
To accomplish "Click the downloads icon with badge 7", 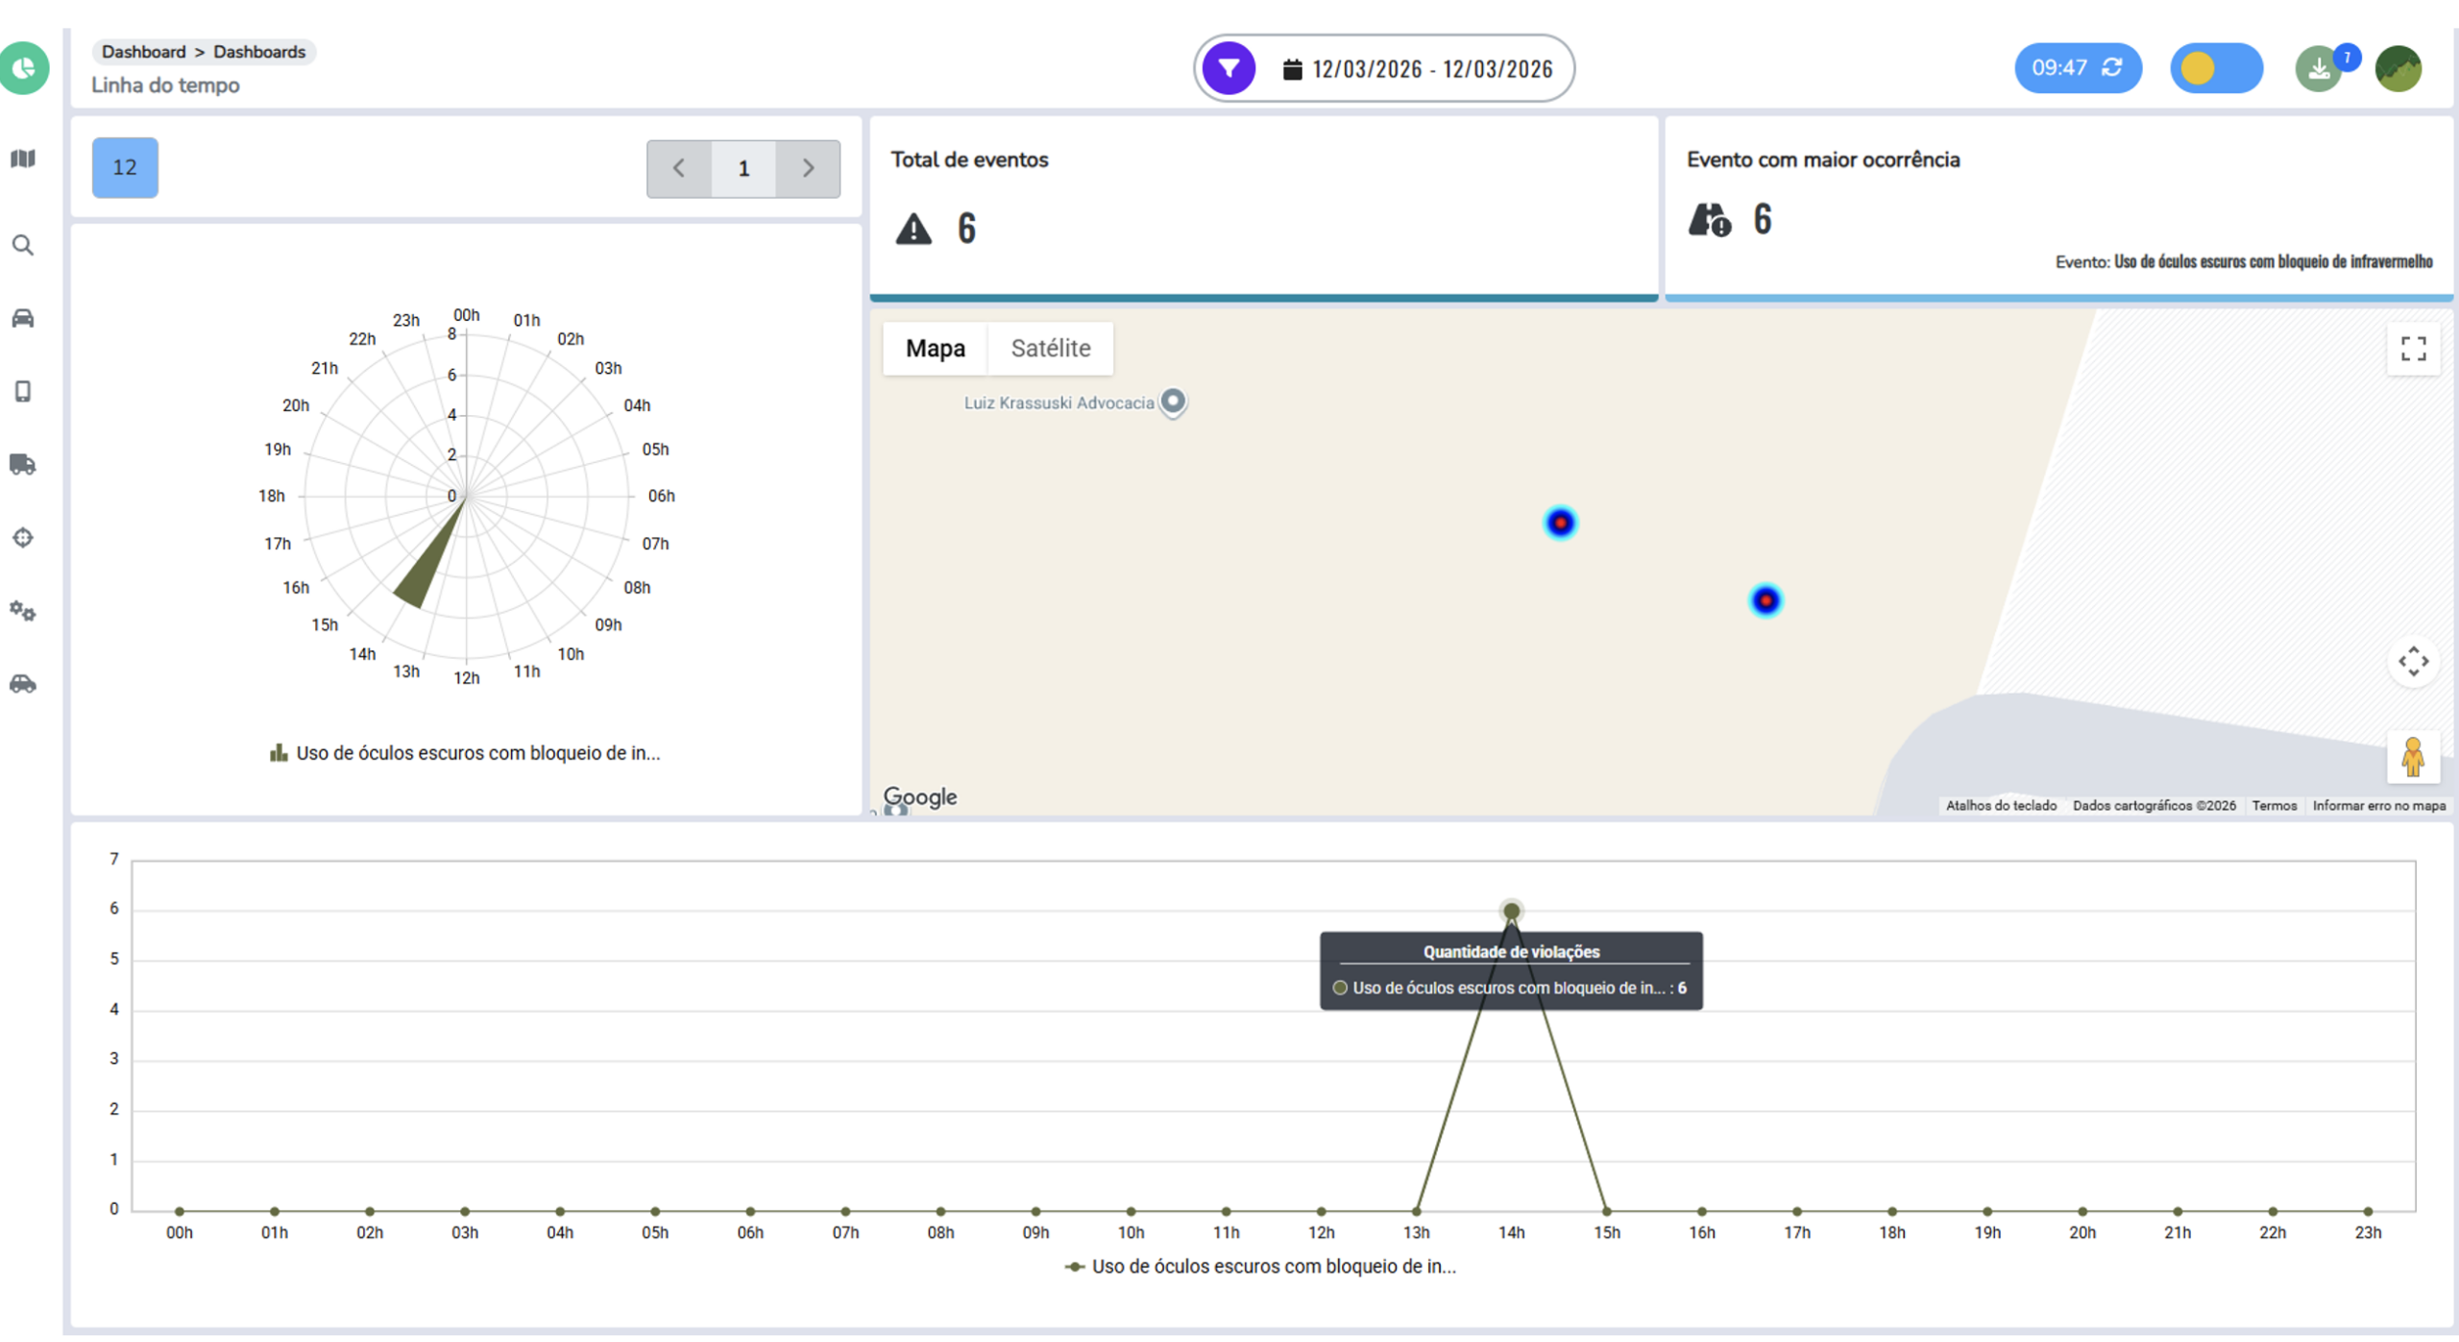I will [x=2319, y=69].
